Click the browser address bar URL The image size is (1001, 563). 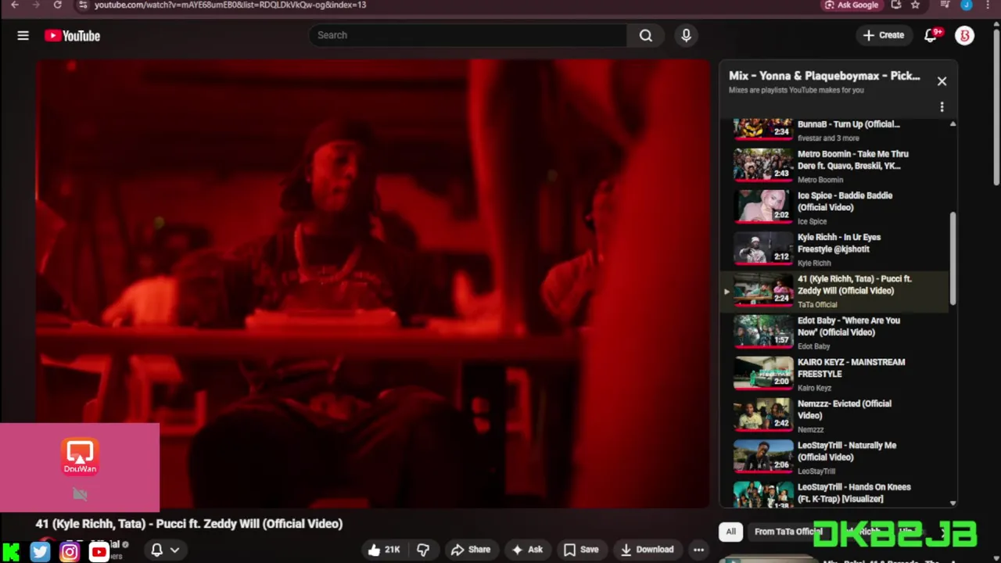(230, 5)
